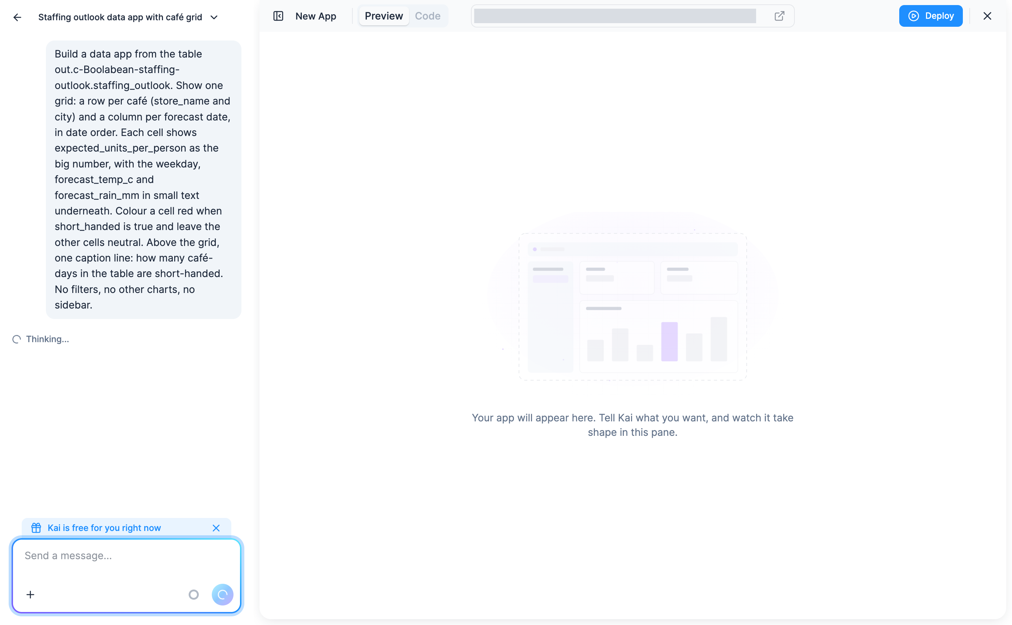Click the circle icon beside send button
1012x625 pixels.
(193, 594)
